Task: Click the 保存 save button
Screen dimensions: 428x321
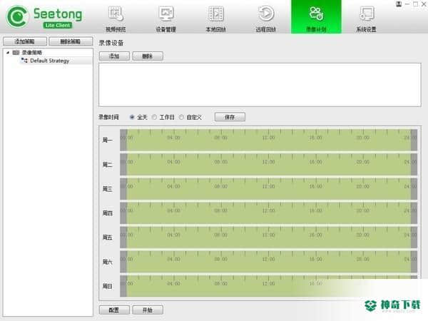Action: click(x=230, y=117)
